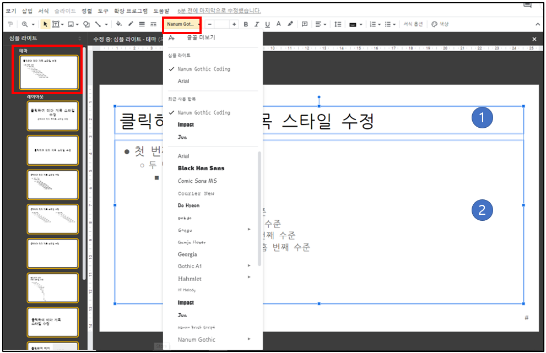This screenshot has width=546, height=353.
Task: Select the Shape tool
Action: pyautogui.click(x=87, y=24)
